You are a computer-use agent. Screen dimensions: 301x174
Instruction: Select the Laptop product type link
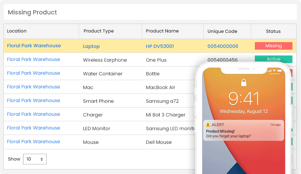coord(91,46)
